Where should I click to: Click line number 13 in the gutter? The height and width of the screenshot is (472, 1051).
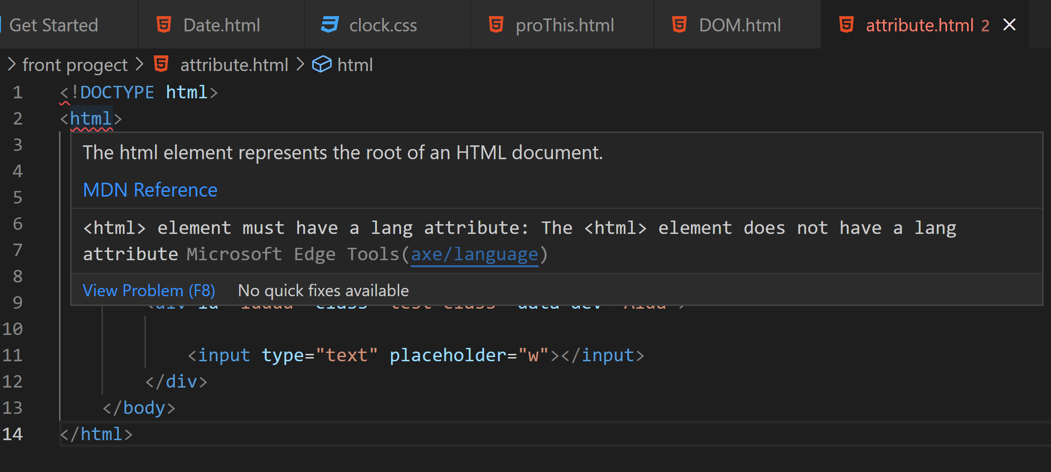tap(12, 408)
